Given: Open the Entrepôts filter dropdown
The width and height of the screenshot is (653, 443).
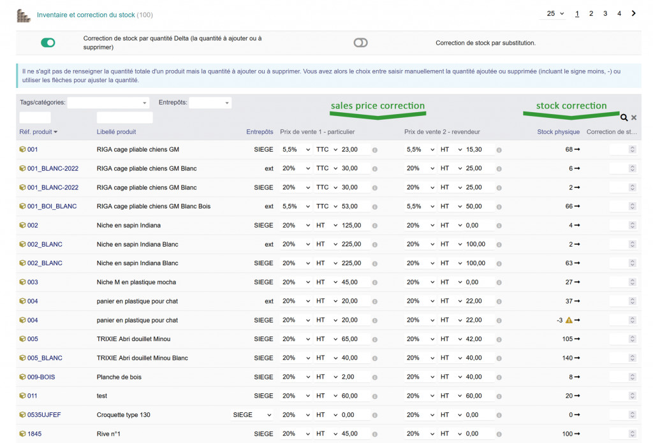Looking at the screenshot, I should point(210,103).
